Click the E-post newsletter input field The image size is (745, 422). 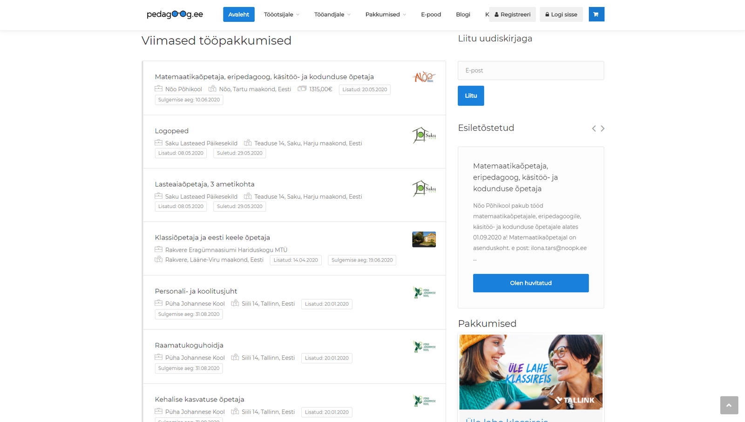pos(531,71)
